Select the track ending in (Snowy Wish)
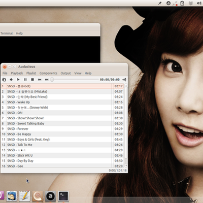 point(62,108)
